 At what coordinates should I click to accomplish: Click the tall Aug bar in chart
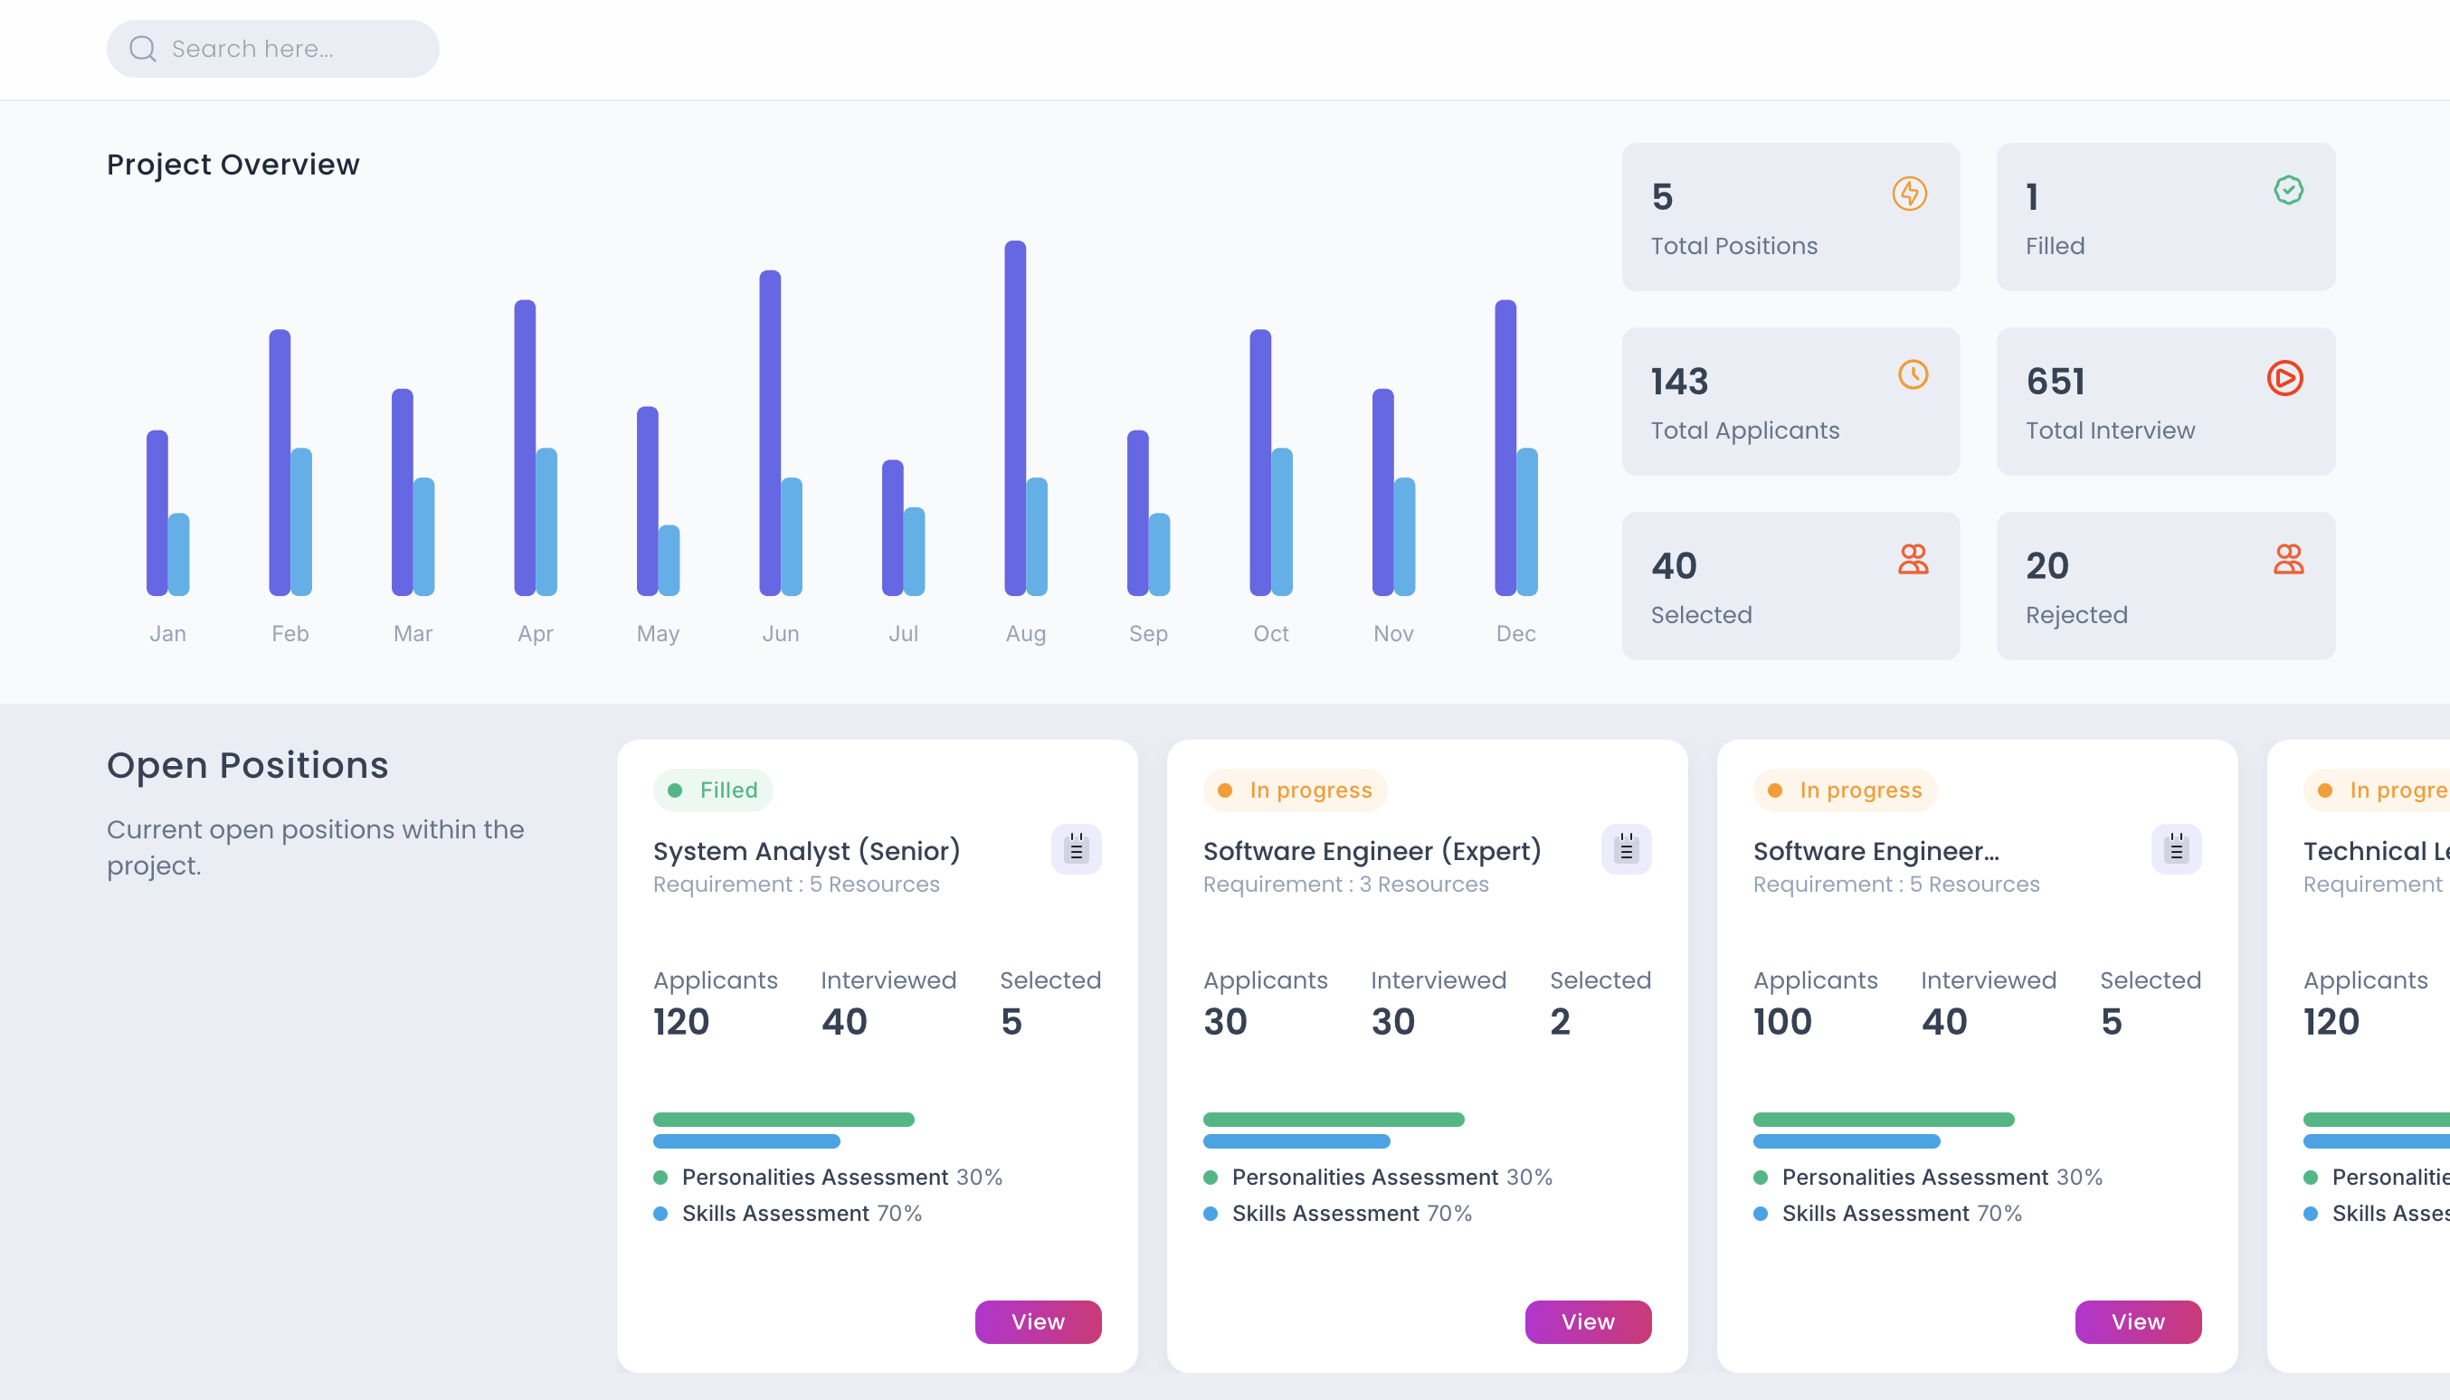(x=1016, y=418)
